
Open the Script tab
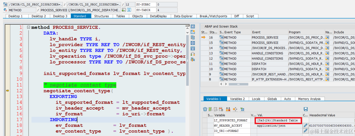[x=250, y=16]
